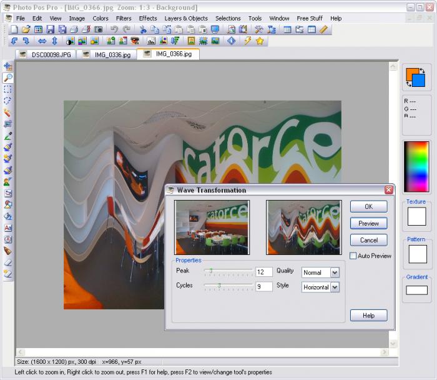437x380 pixels.
Task: Open the Tools menu
Action: pyautogui.click(x=255, y=18)
